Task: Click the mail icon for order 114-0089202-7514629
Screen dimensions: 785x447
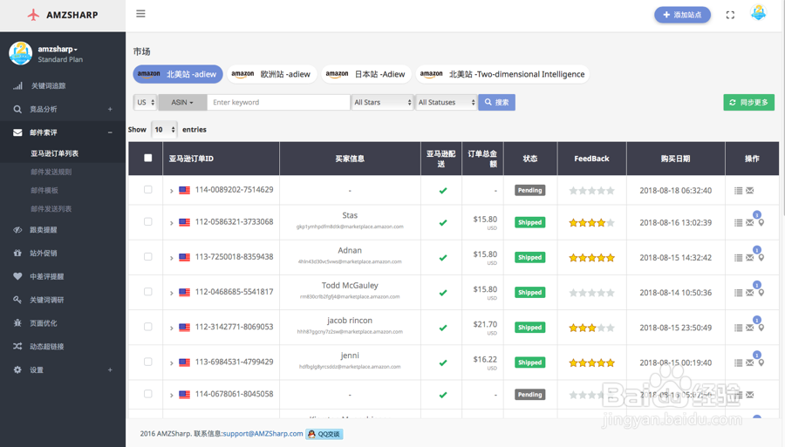Action: coord(750,191)
